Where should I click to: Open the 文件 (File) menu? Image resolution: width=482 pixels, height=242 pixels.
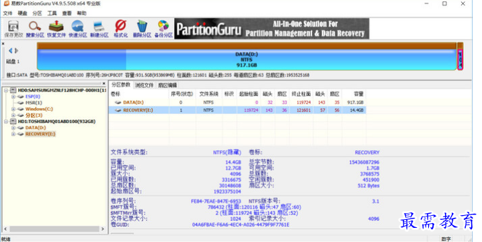coord(7,13)
